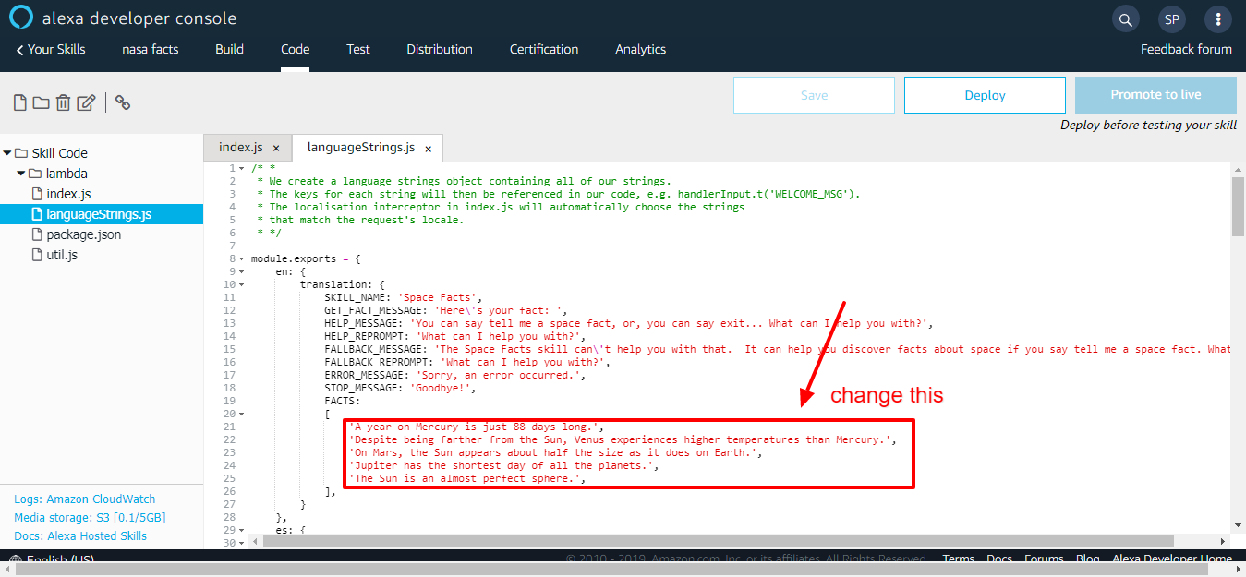
Task: Click the Deploy button
Action: point(985,95)
